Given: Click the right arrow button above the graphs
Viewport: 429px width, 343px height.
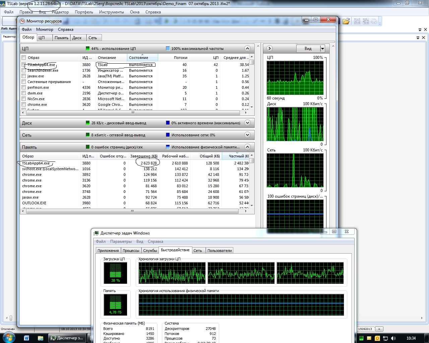Looking at the screenshot, I should 269,49.
